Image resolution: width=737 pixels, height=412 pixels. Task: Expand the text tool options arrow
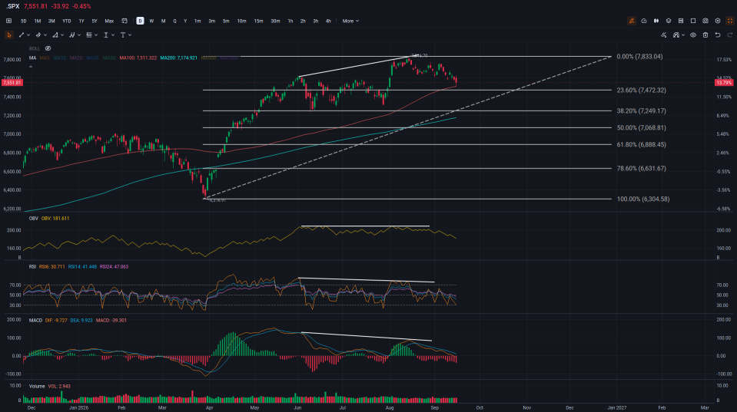[x=130, y=35]
